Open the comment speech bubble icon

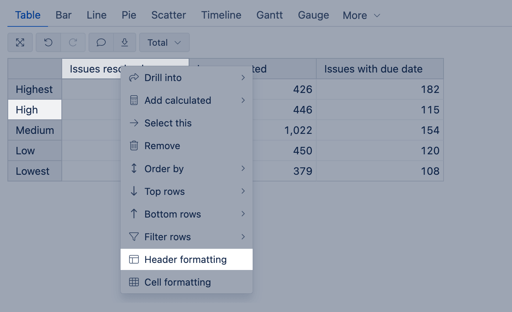pos(101,42)
